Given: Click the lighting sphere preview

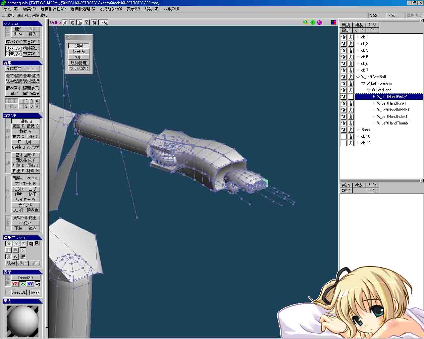Looking at the screenshot, I should (x=23, y=320).
